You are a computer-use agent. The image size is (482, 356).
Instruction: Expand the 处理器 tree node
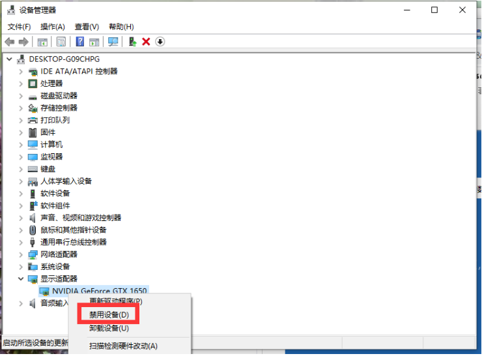(21, 83)
